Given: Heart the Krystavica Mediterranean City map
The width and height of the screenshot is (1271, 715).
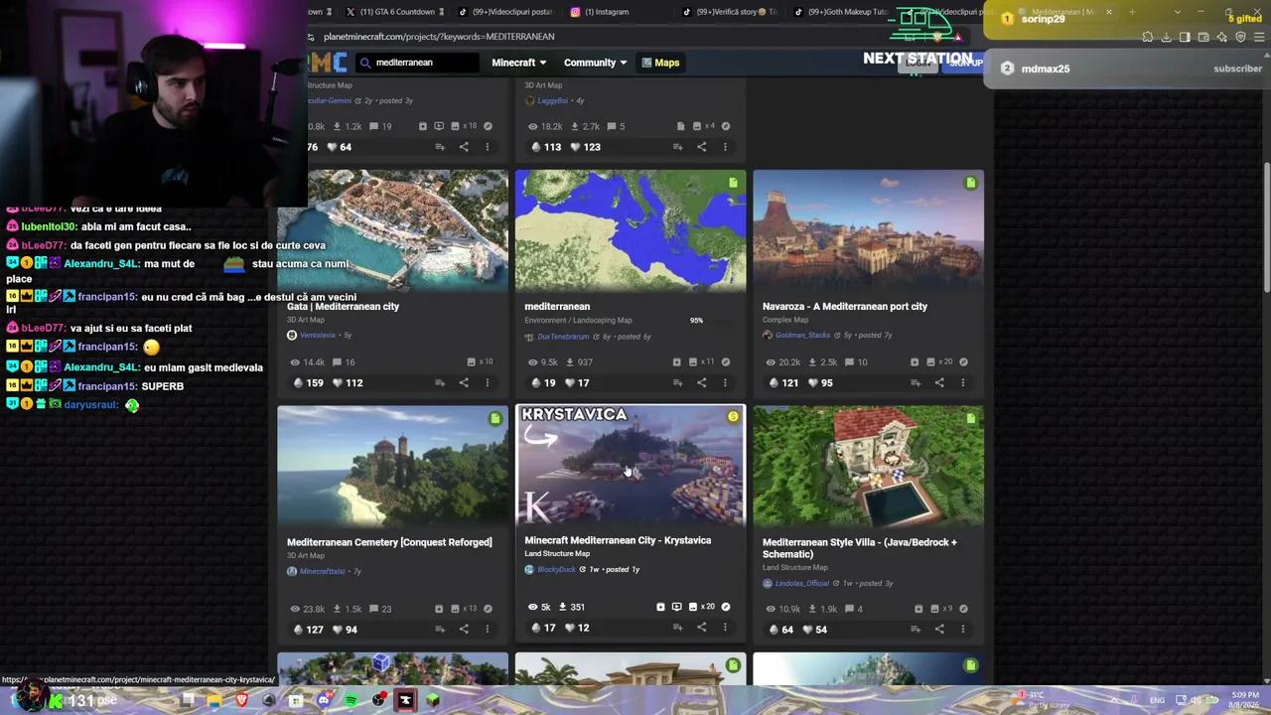Looking at the screenshot, I should [570, 627].
